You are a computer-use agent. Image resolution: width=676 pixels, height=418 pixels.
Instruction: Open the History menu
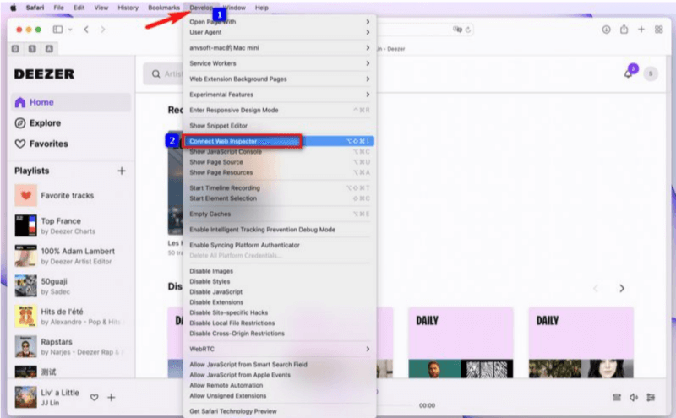128,8
